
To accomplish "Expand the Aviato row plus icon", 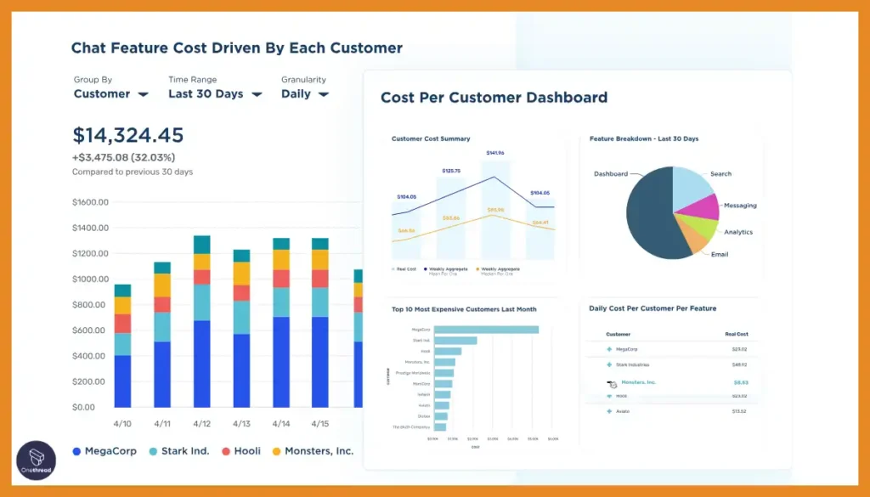I will (609, 411).
